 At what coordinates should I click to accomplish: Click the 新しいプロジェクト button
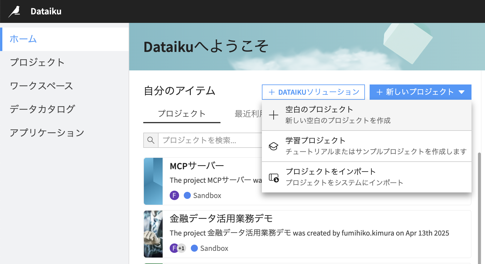pyautogui.click(x=420, y=92)
